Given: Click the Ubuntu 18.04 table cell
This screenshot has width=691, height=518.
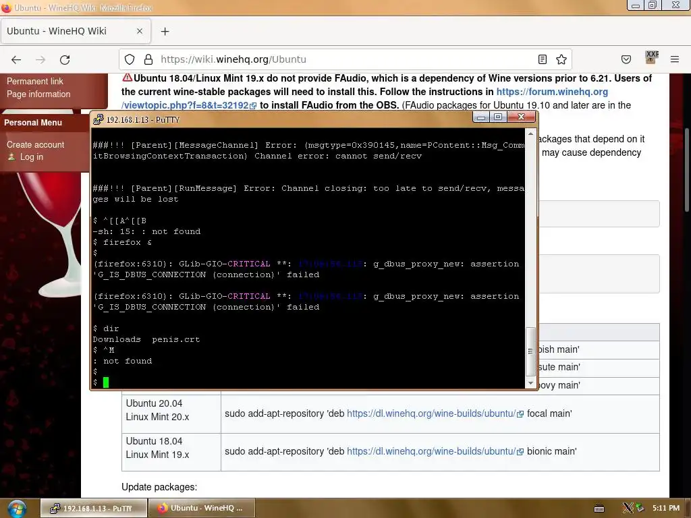Looking at the screenshot, I should (x=171, y=452).
